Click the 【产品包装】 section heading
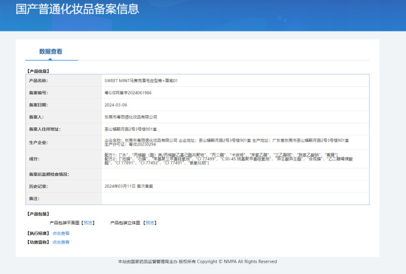 (38, 214)
